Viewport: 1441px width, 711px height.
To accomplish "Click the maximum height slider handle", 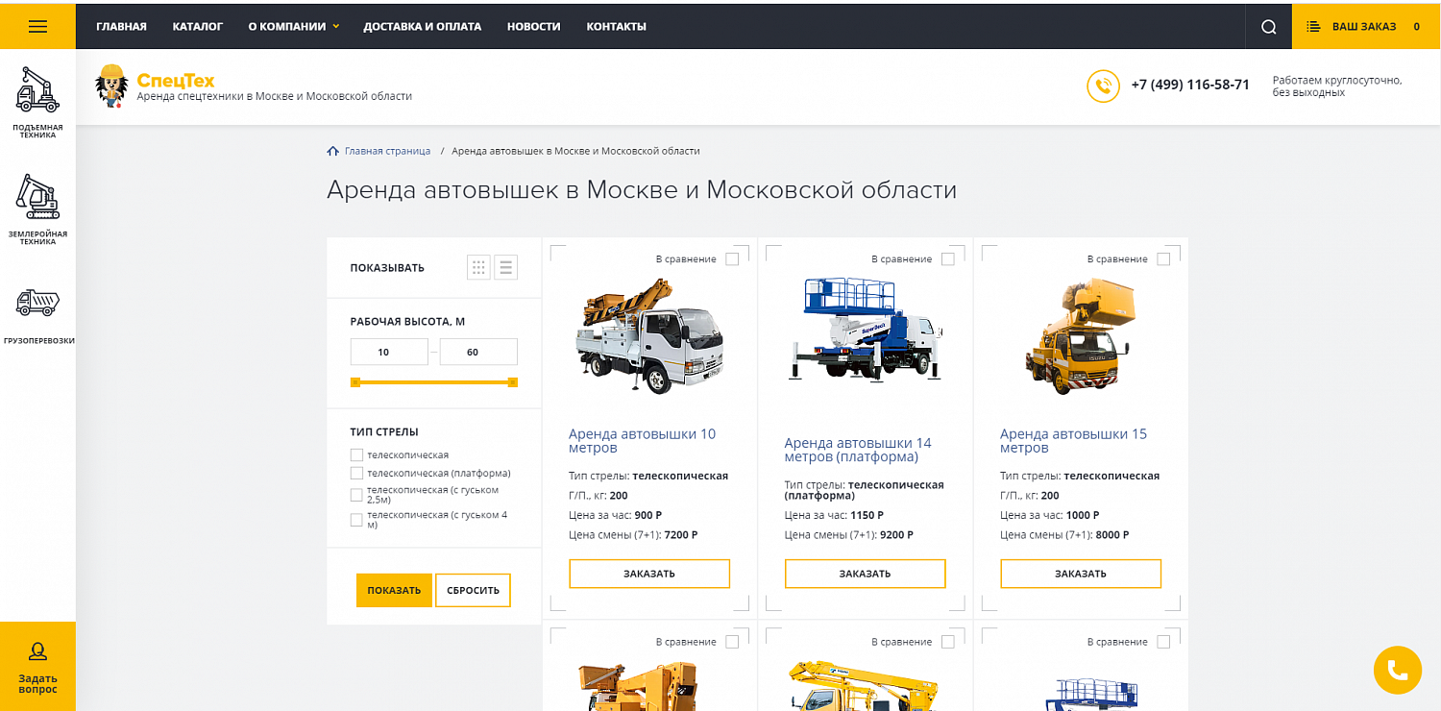I will coord(513,382).
